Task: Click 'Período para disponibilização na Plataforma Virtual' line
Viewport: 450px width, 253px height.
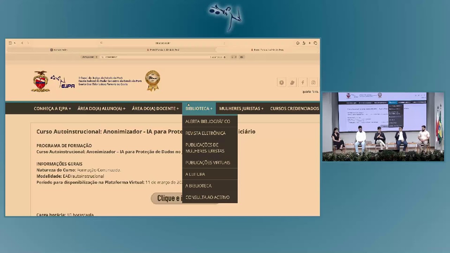Action: click(x=109, y=182)
